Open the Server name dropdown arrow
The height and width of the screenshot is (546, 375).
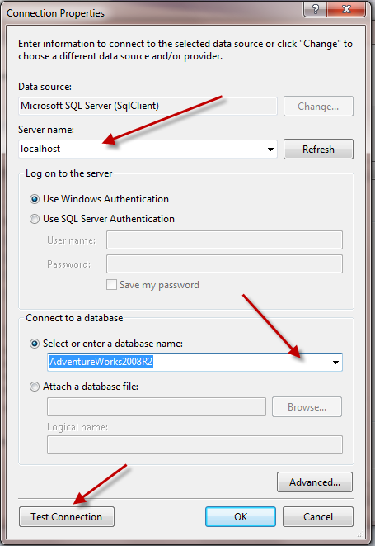coord(270,150)
